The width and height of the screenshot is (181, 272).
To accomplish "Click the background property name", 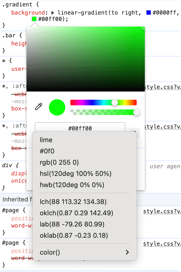I will 28,13.
